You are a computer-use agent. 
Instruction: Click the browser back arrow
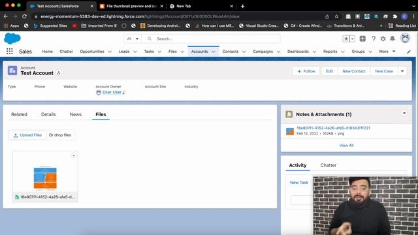[x=6, y=16]
